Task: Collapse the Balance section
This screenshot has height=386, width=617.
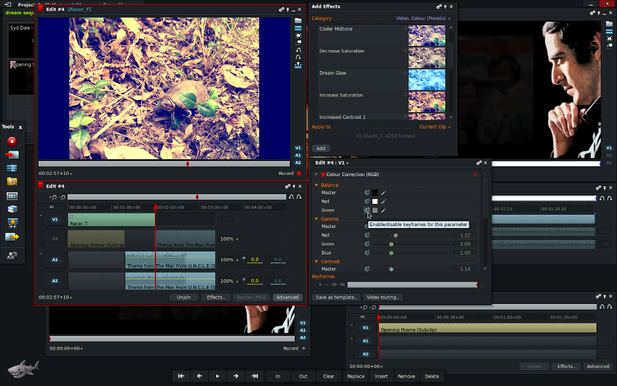Action: click(316, 185)
